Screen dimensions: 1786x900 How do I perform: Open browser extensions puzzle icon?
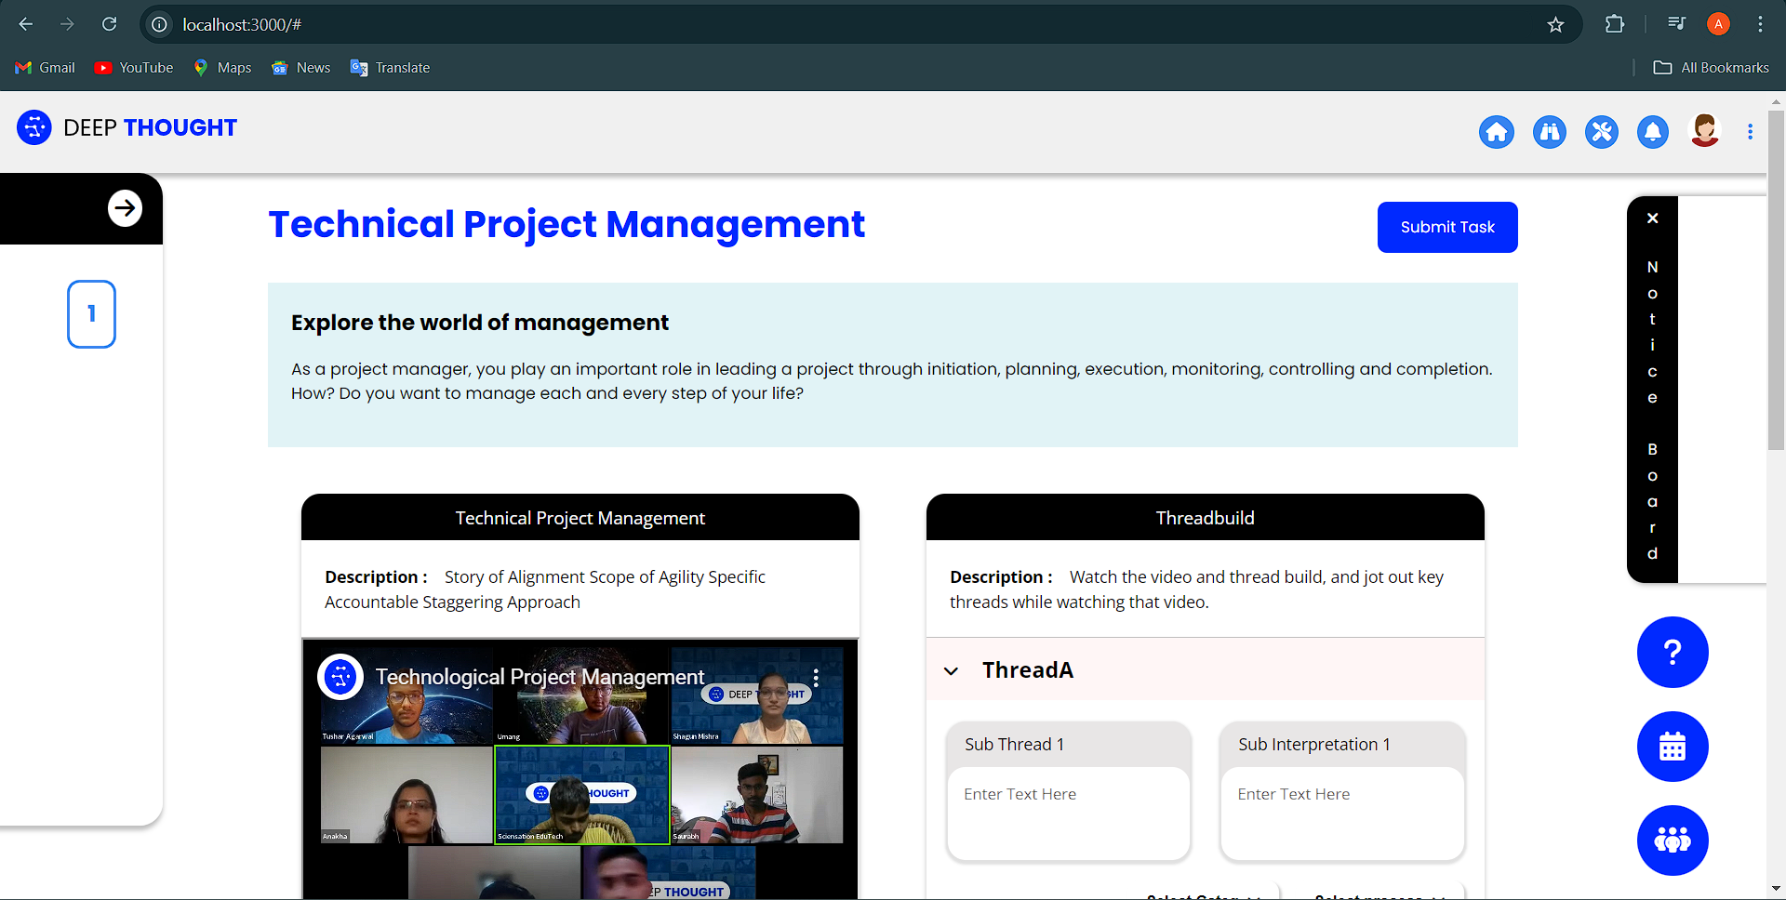pos(1615,24)
